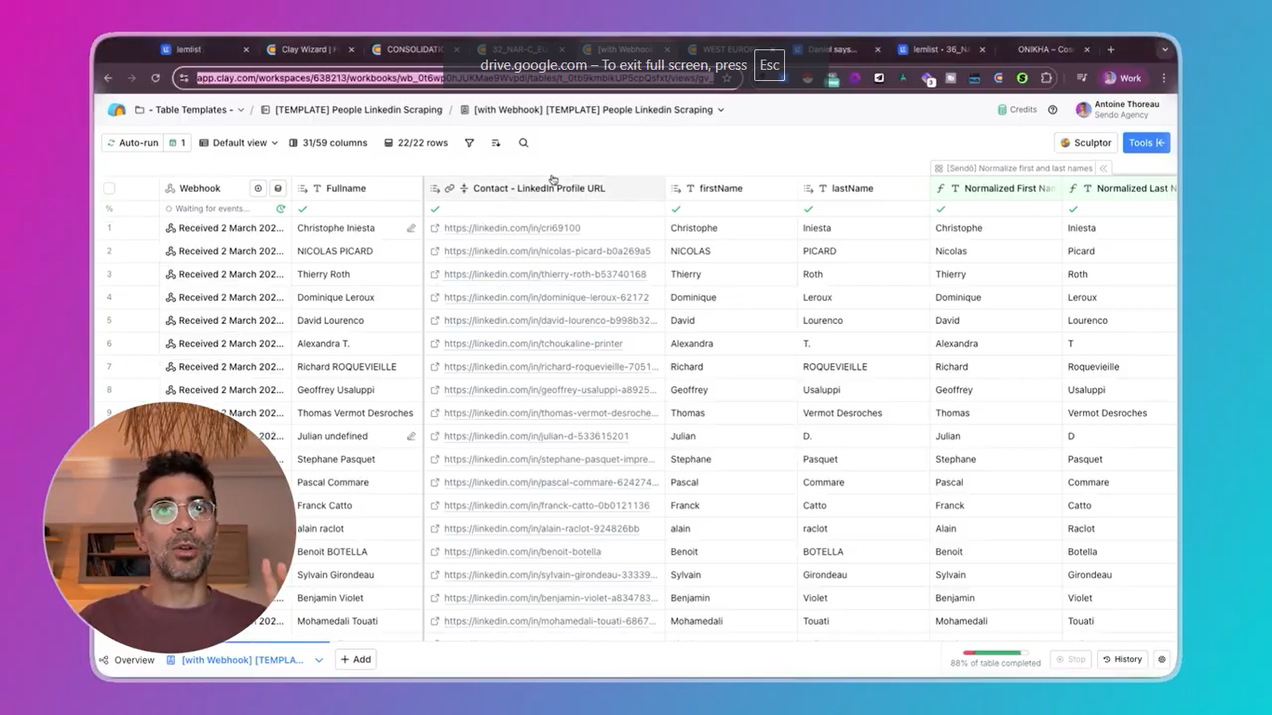Open the sort rows icon in toolbar
1272x715 pixels.
(x=496, y=143)
